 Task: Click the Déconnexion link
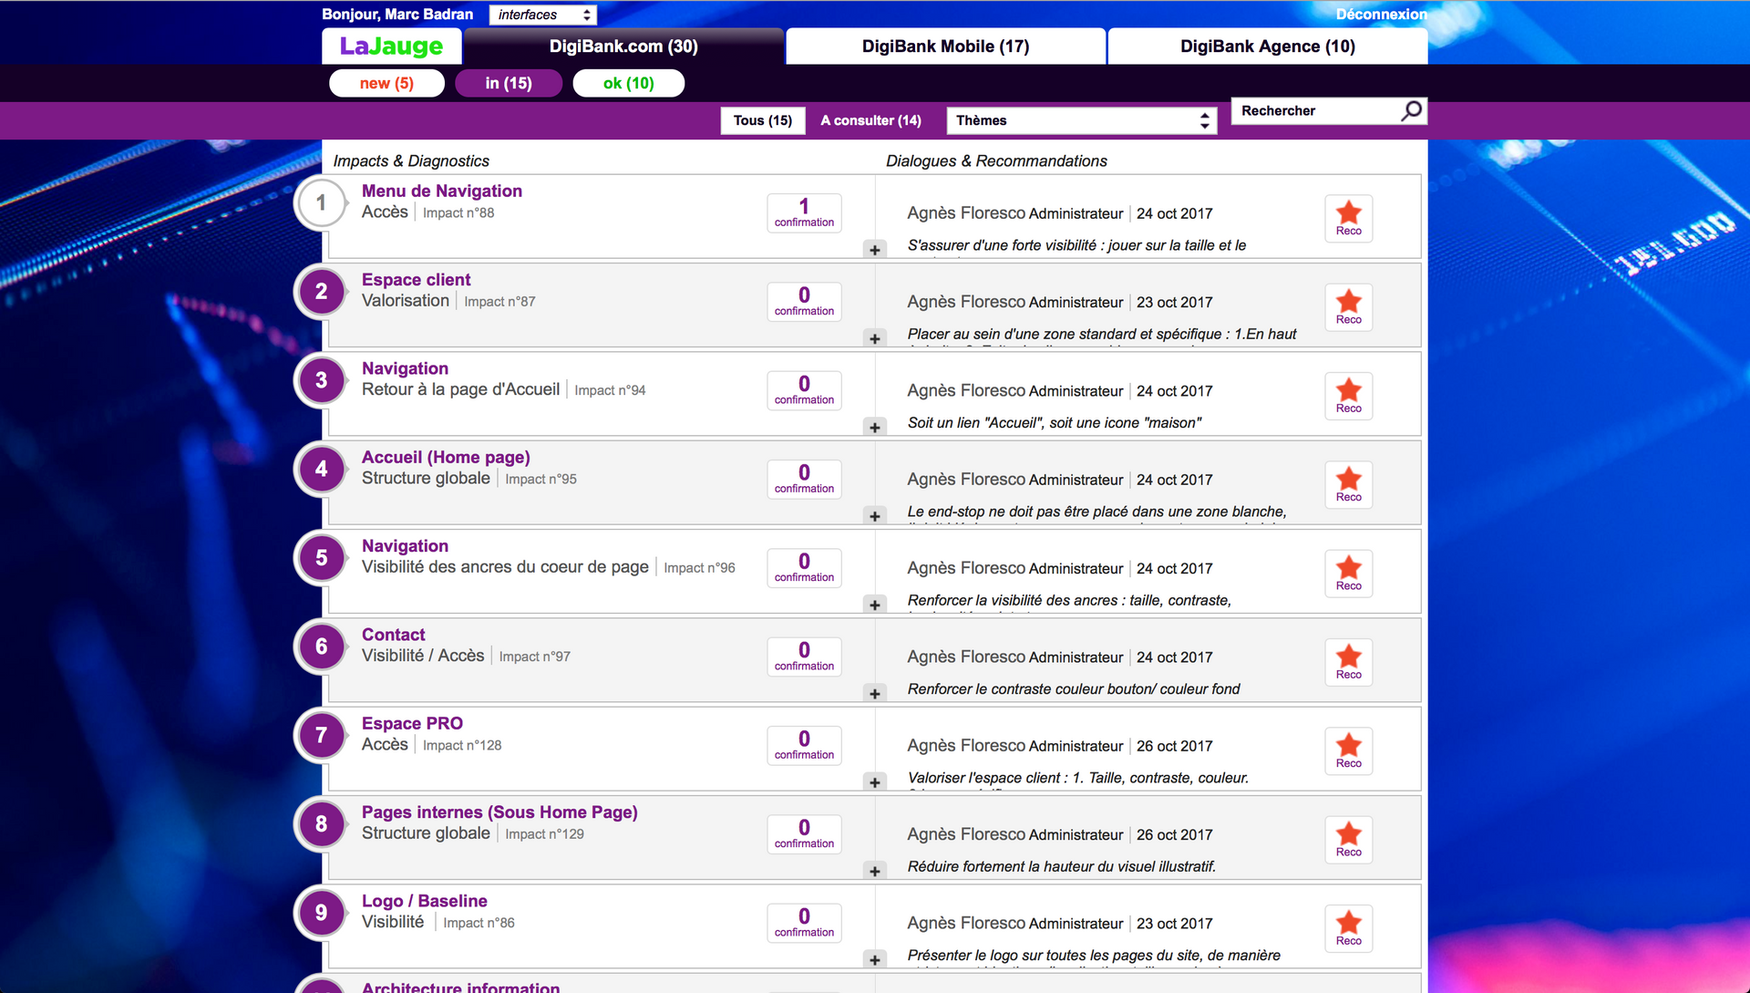point(1381,15)
